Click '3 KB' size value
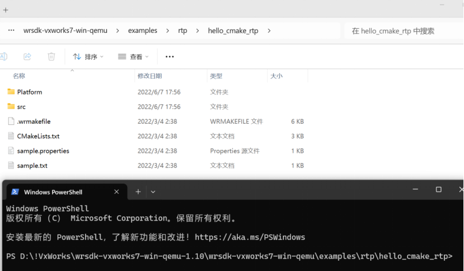 point(297,136)
